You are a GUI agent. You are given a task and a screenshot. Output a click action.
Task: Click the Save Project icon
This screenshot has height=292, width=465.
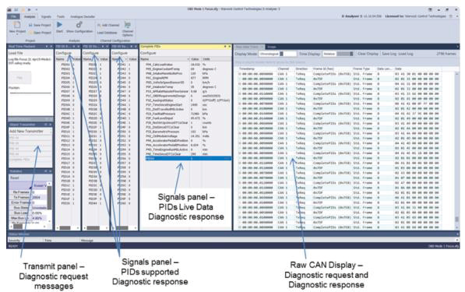30,25
